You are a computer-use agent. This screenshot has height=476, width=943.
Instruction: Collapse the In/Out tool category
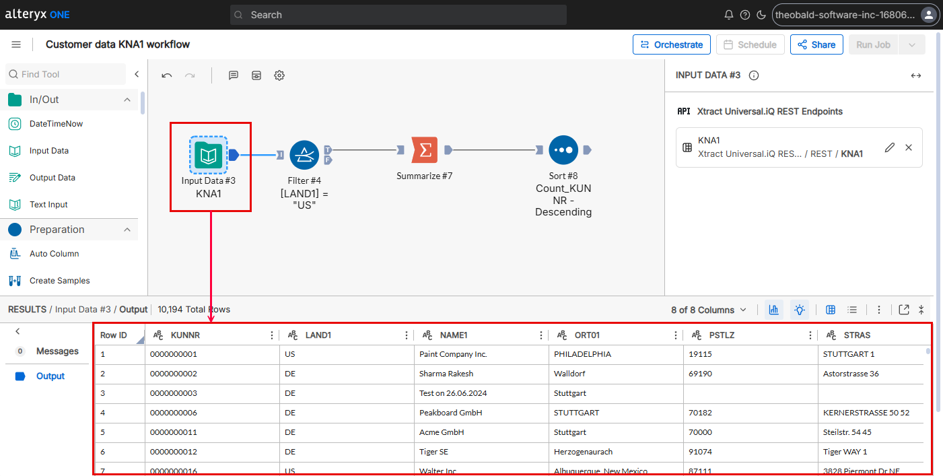click(x=127, y=100)
